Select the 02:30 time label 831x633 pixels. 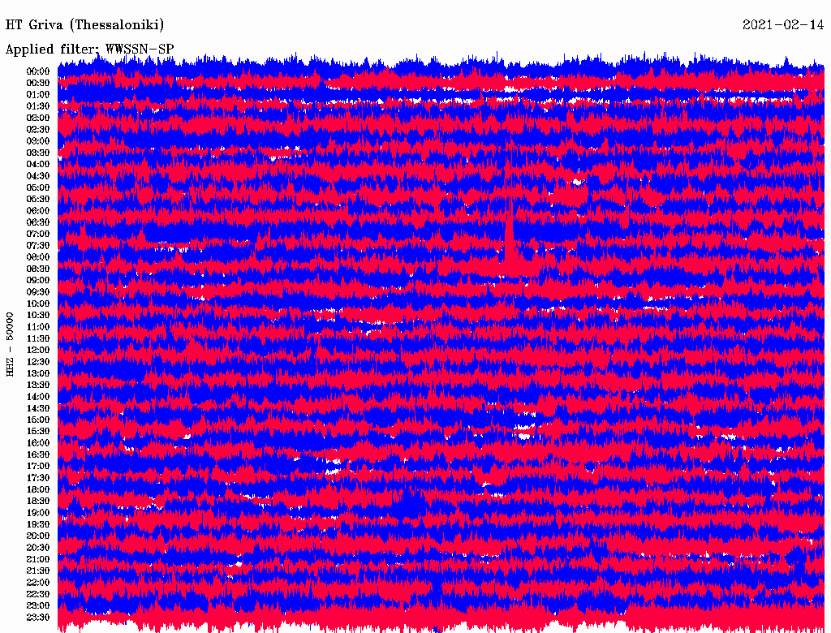click(38, 129)
